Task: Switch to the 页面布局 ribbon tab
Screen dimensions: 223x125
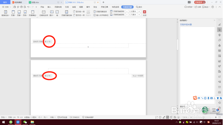Action: [58, 7]
